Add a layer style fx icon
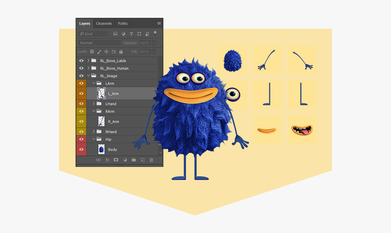This screenshot has height=233, width=391. click(x=107, y=160)
